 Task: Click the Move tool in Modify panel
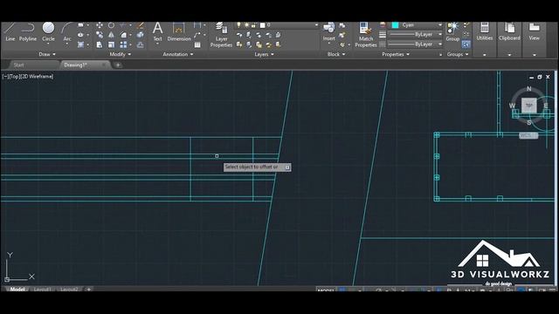coord(100,25)
